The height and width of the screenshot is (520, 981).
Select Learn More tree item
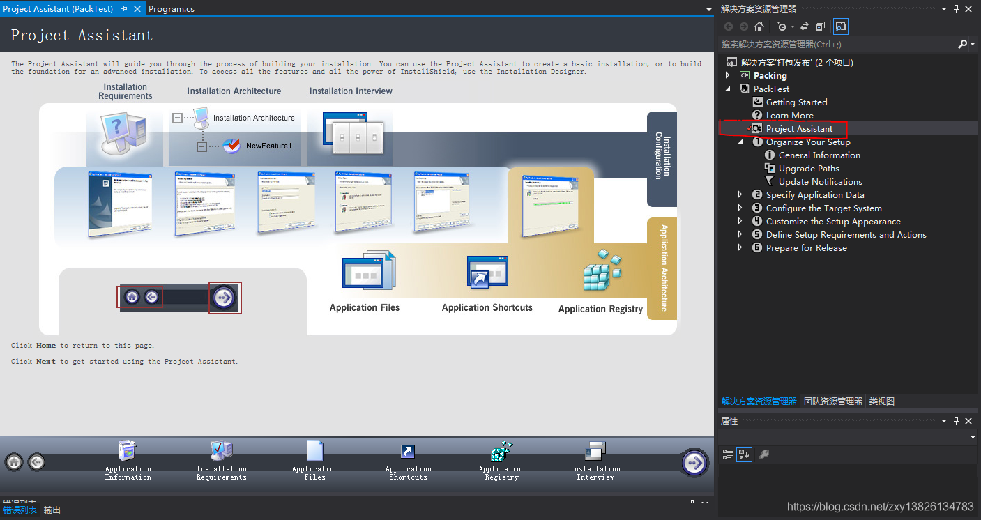point(789,115)
